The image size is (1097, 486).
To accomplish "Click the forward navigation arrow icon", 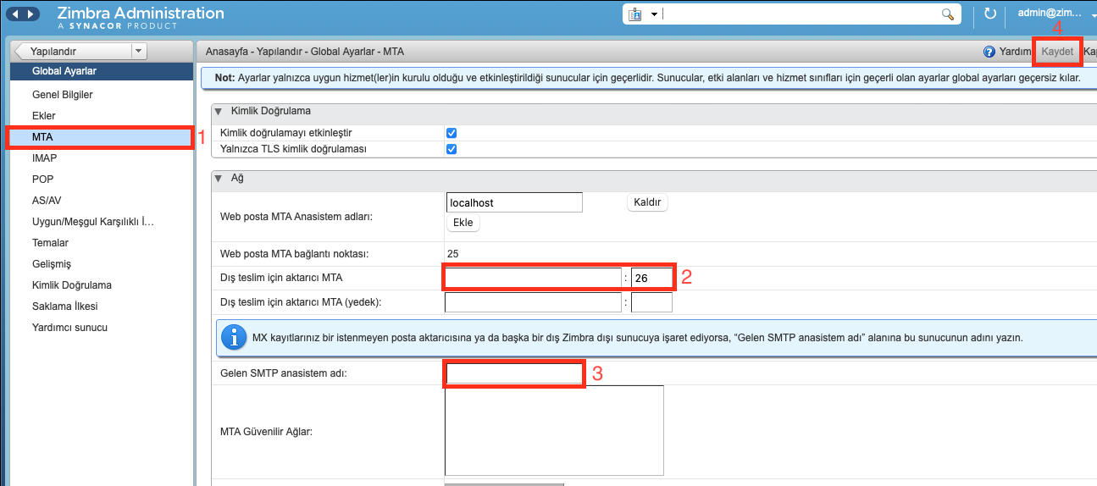I will pyautogui.click(x=30, y=14).
